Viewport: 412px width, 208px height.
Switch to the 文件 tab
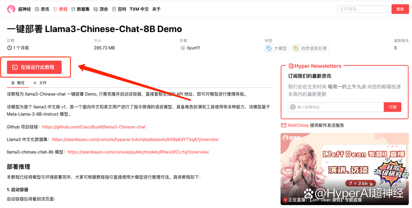(40, 83)
